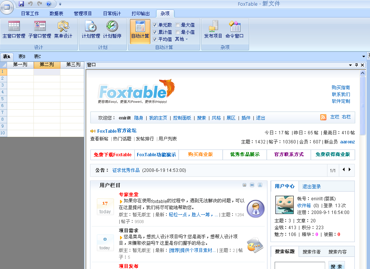The width and height of the screenshot is (370, 269).
Task: Switch to table tab 表B
Action: [22, 57]
